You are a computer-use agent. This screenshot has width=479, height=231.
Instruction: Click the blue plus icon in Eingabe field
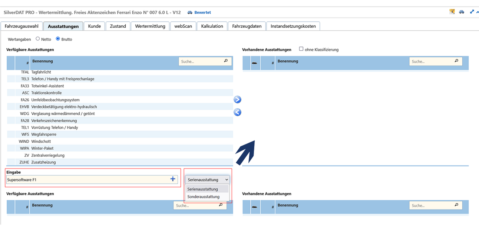[x=173, y=179]
